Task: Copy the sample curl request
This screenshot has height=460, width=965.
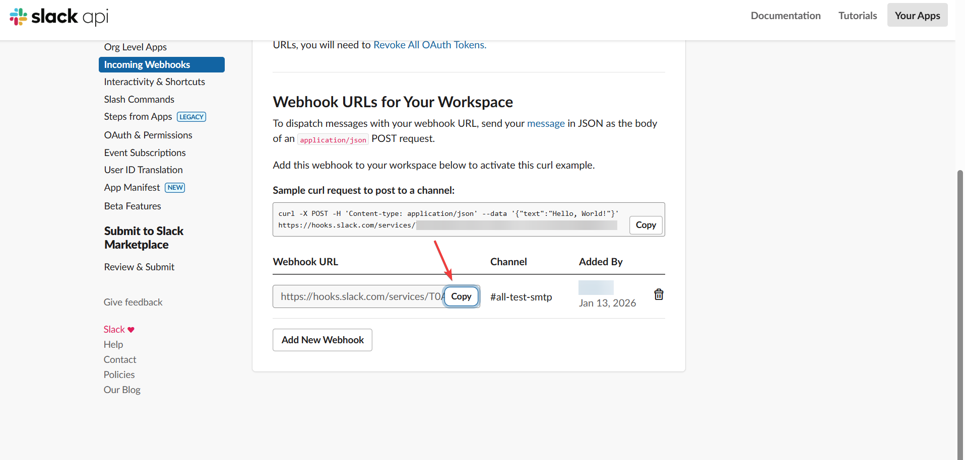Action: click(646, 225)
